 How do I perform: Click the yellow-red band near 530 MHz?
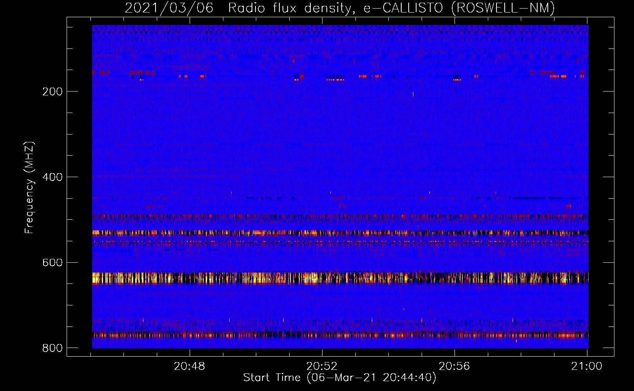click(x=340, y=233)
